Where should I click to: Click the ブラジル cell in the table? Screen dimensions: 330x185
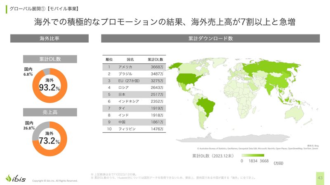pos(125,74)
